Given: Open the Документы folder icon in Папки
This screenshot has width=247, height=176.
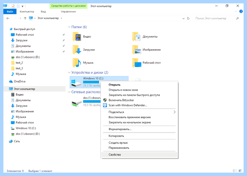Looking at the screenshot, I should click(136, 37).
